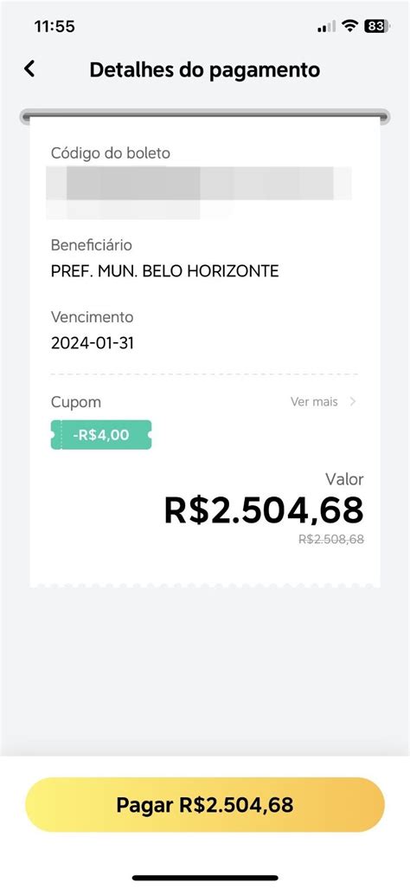Tap the 2024-01-31 due date
410x889 pixels.
pos(93,343)
